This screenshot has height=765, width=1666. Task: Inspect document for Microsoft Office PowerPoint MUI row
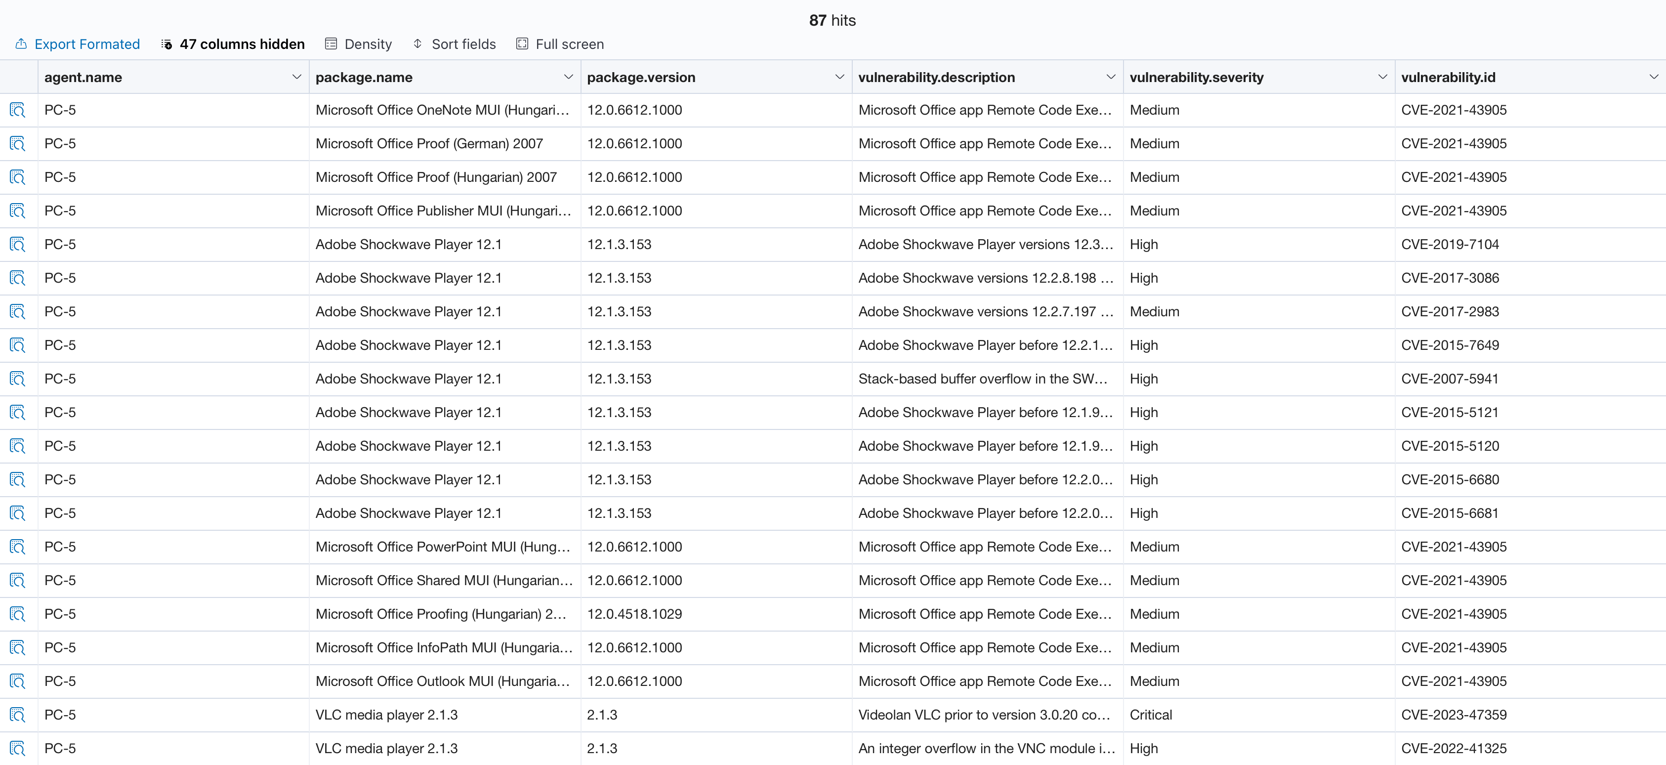[x=17, y=547]
